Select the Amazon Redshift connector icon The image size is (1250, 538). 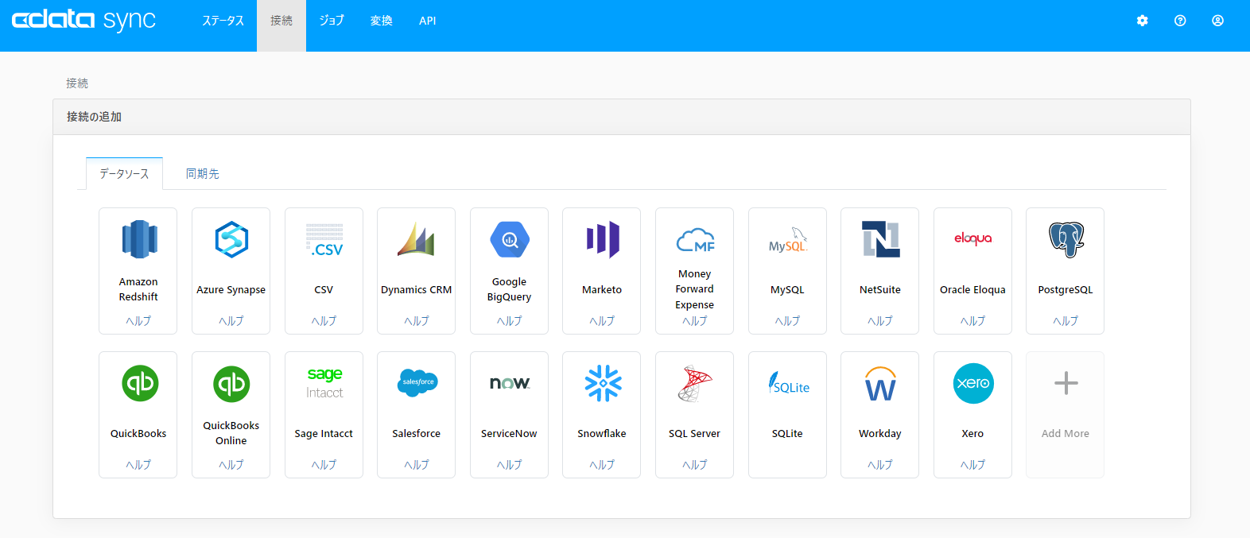click(139, 239)
